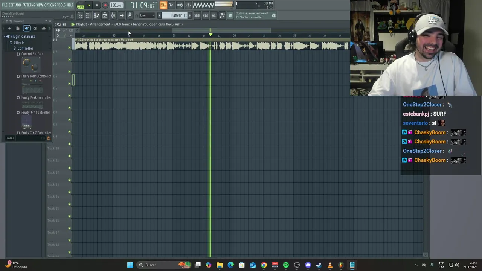Open the Channel rack icon
482x271 pixels.
tap(88, 15)
